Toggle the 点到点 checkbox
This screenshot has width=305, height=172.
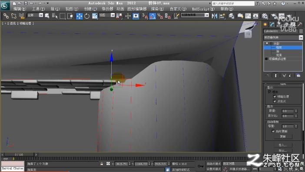(x=275, y=101)
